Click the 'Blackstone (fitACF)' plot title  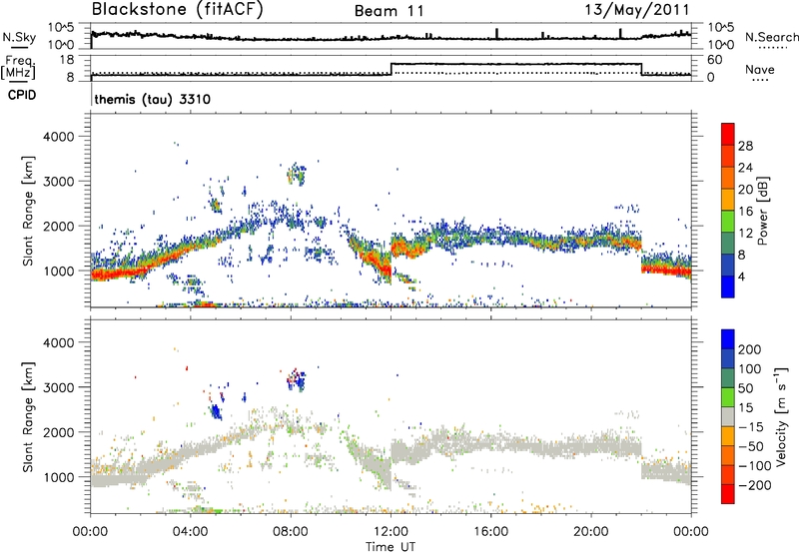click(x=177, y=10)
